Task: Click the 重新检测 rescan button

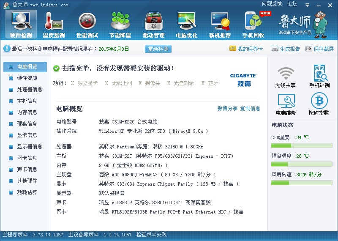Action: (x=158, y=49)
